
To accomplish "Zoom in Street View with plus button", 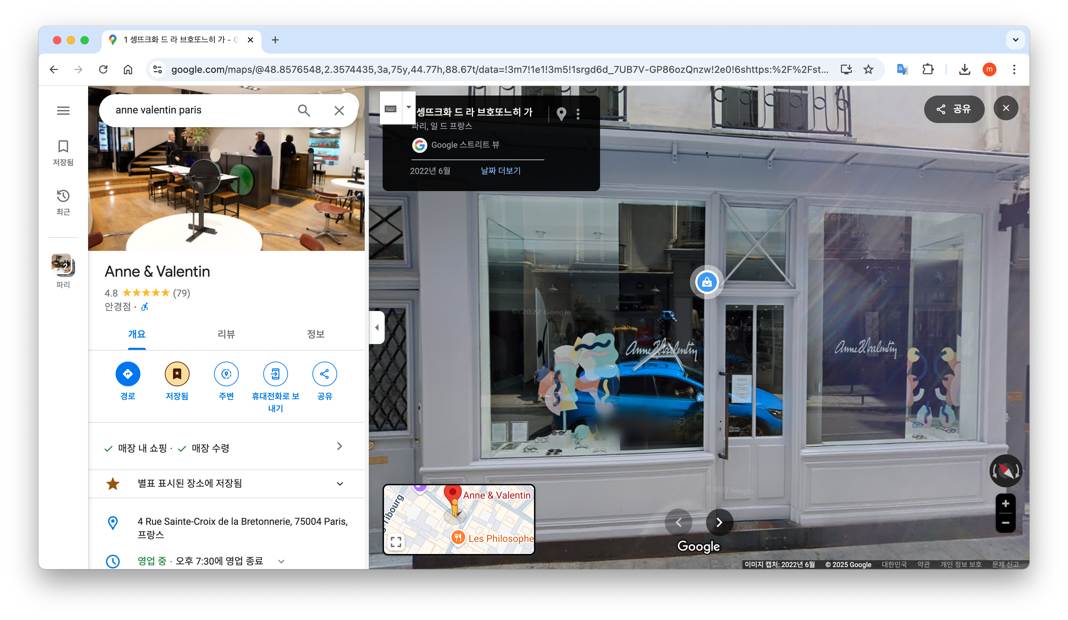I will pos(1005,503).
